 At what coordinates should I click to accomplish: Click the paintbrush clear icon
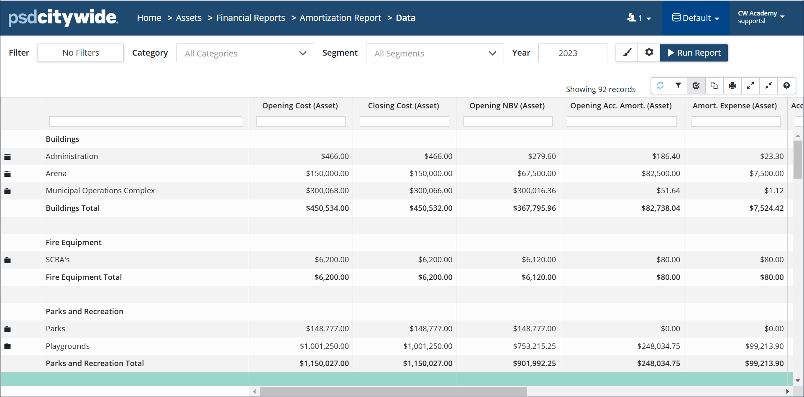pos(627,53)
